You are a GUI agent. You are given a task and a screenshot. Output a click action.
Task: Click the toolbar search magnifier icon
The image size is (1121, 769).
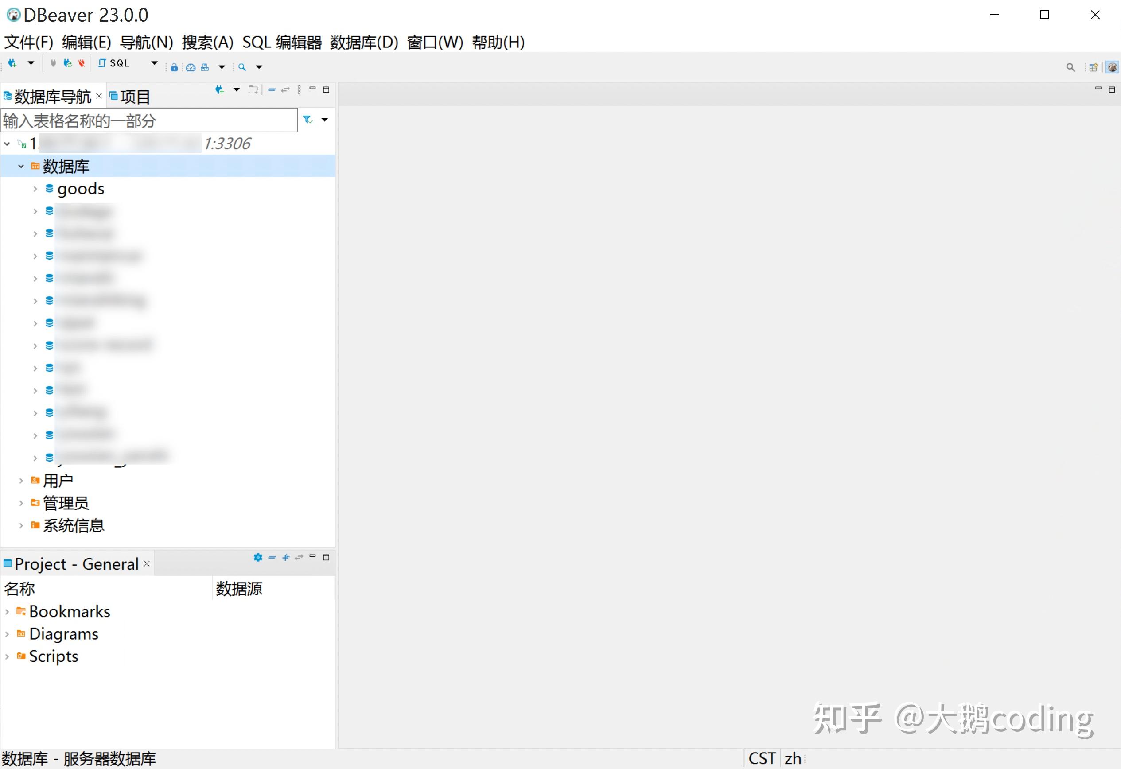[x=242, y=67]
